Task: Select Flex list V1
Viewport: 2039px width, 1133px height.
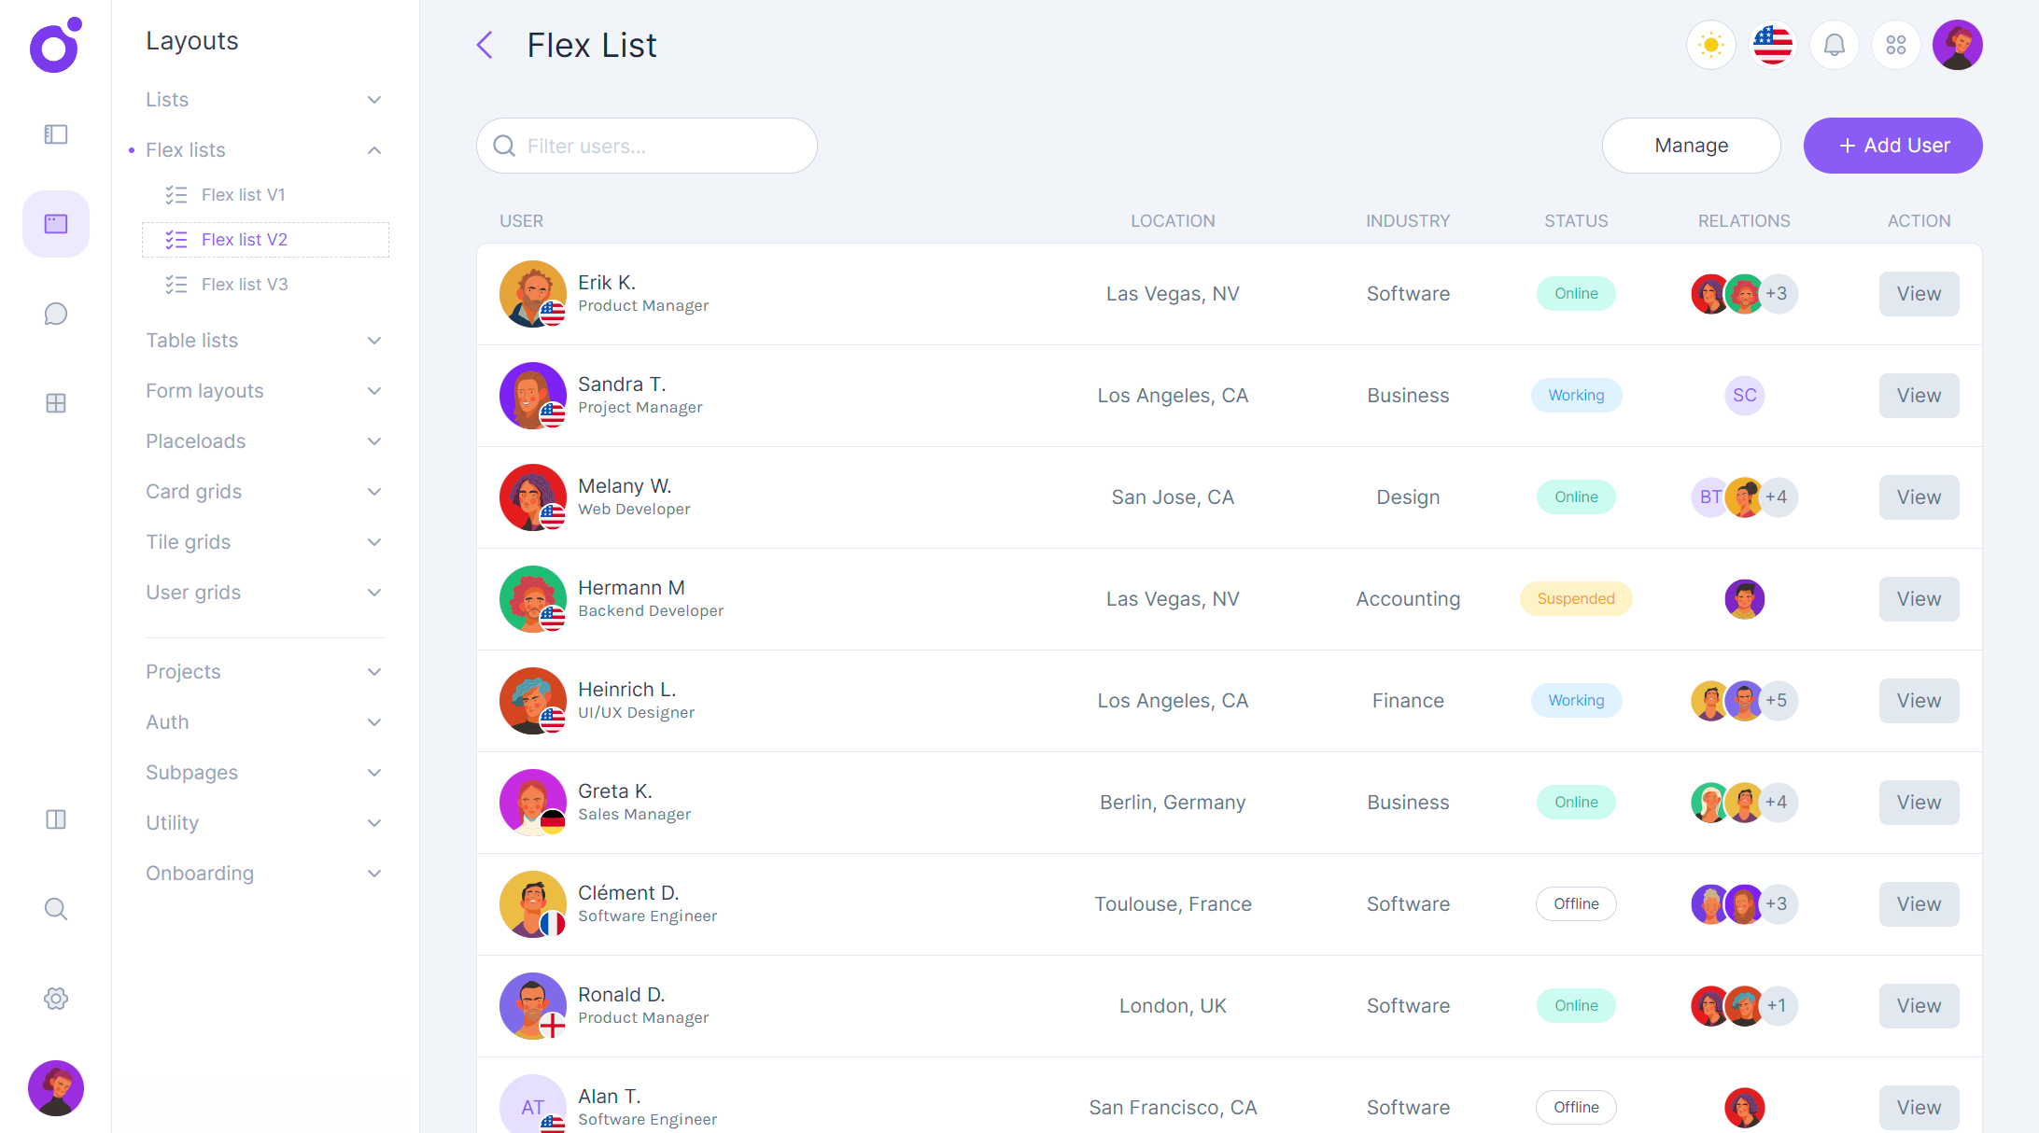Action: coord(244,194)
